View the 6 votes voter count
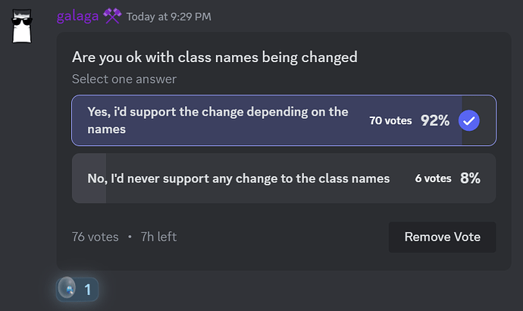 [433, 179]
